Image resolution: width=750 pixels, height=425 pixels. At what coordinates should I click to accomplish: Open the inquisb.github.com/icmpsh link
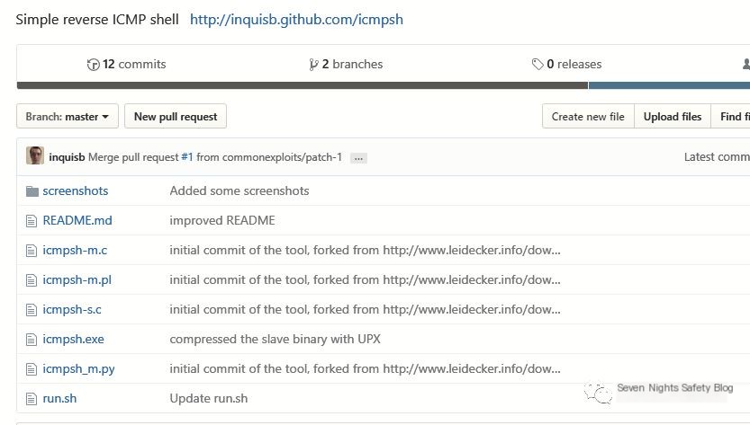[296, 20]
